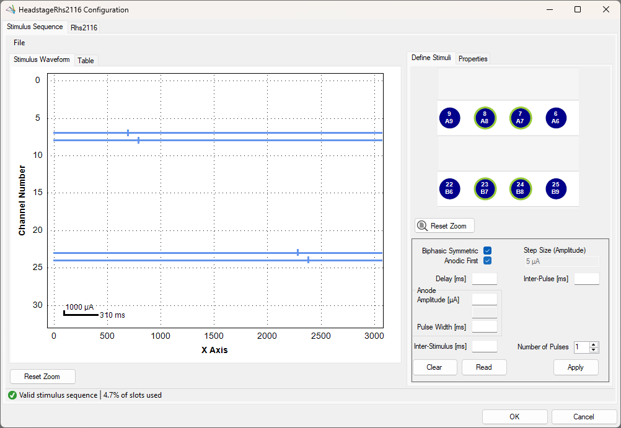
Task: Click the Apply button
Action: (576, 367)
